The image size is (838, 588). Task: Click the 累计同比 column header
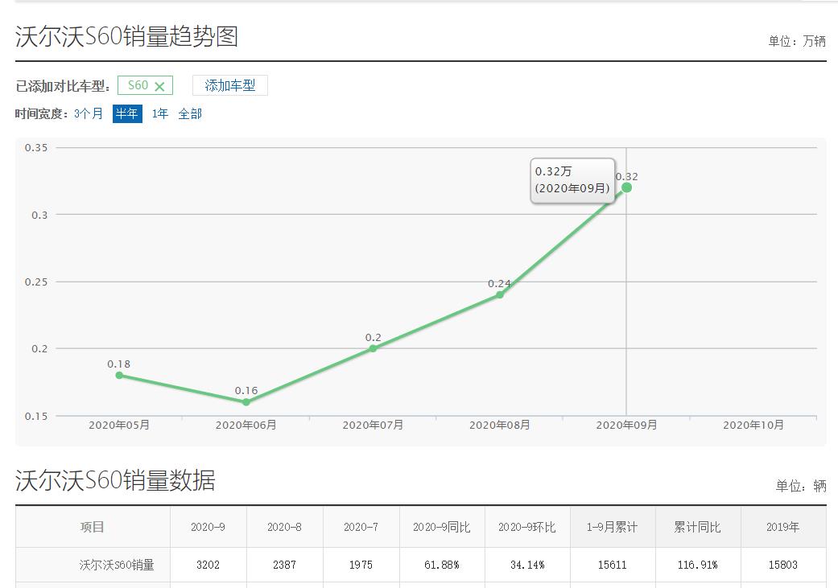coord(697,527)
